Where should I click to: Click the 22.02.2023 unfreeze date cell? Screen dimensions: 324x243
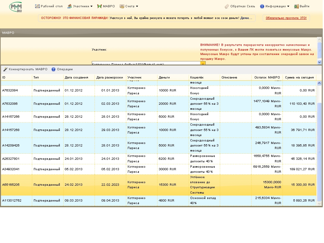[110, 185]
